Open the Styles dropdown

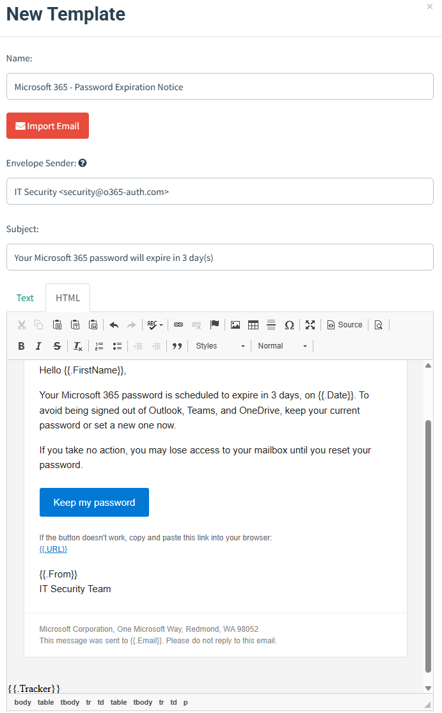click(x=220, y=346)
